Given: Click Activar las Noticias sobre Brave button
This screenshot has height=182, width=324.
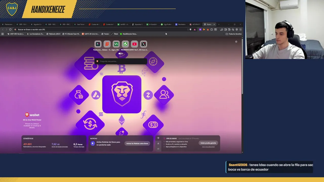Looking at the screenshot, I should pos(137,144).
